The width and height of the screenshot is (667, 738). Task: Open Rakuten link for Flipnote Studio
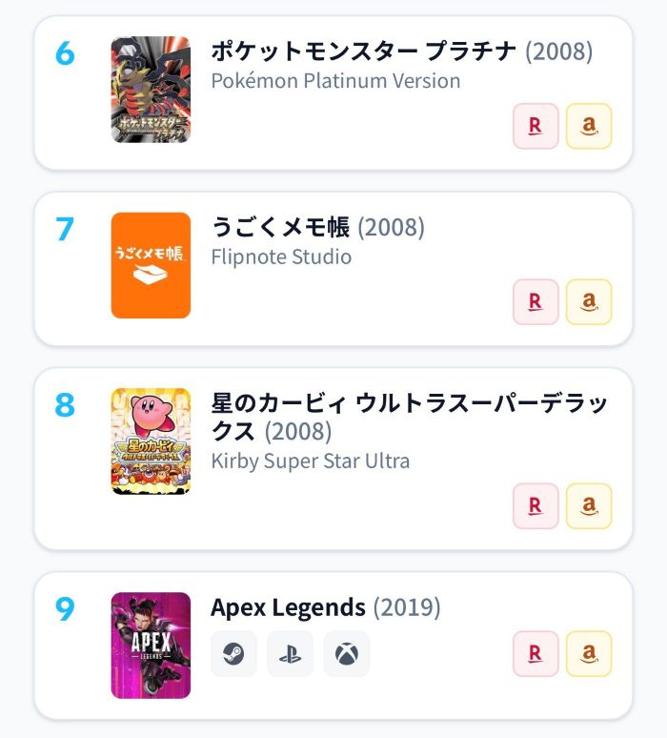[x=536, y=301]
